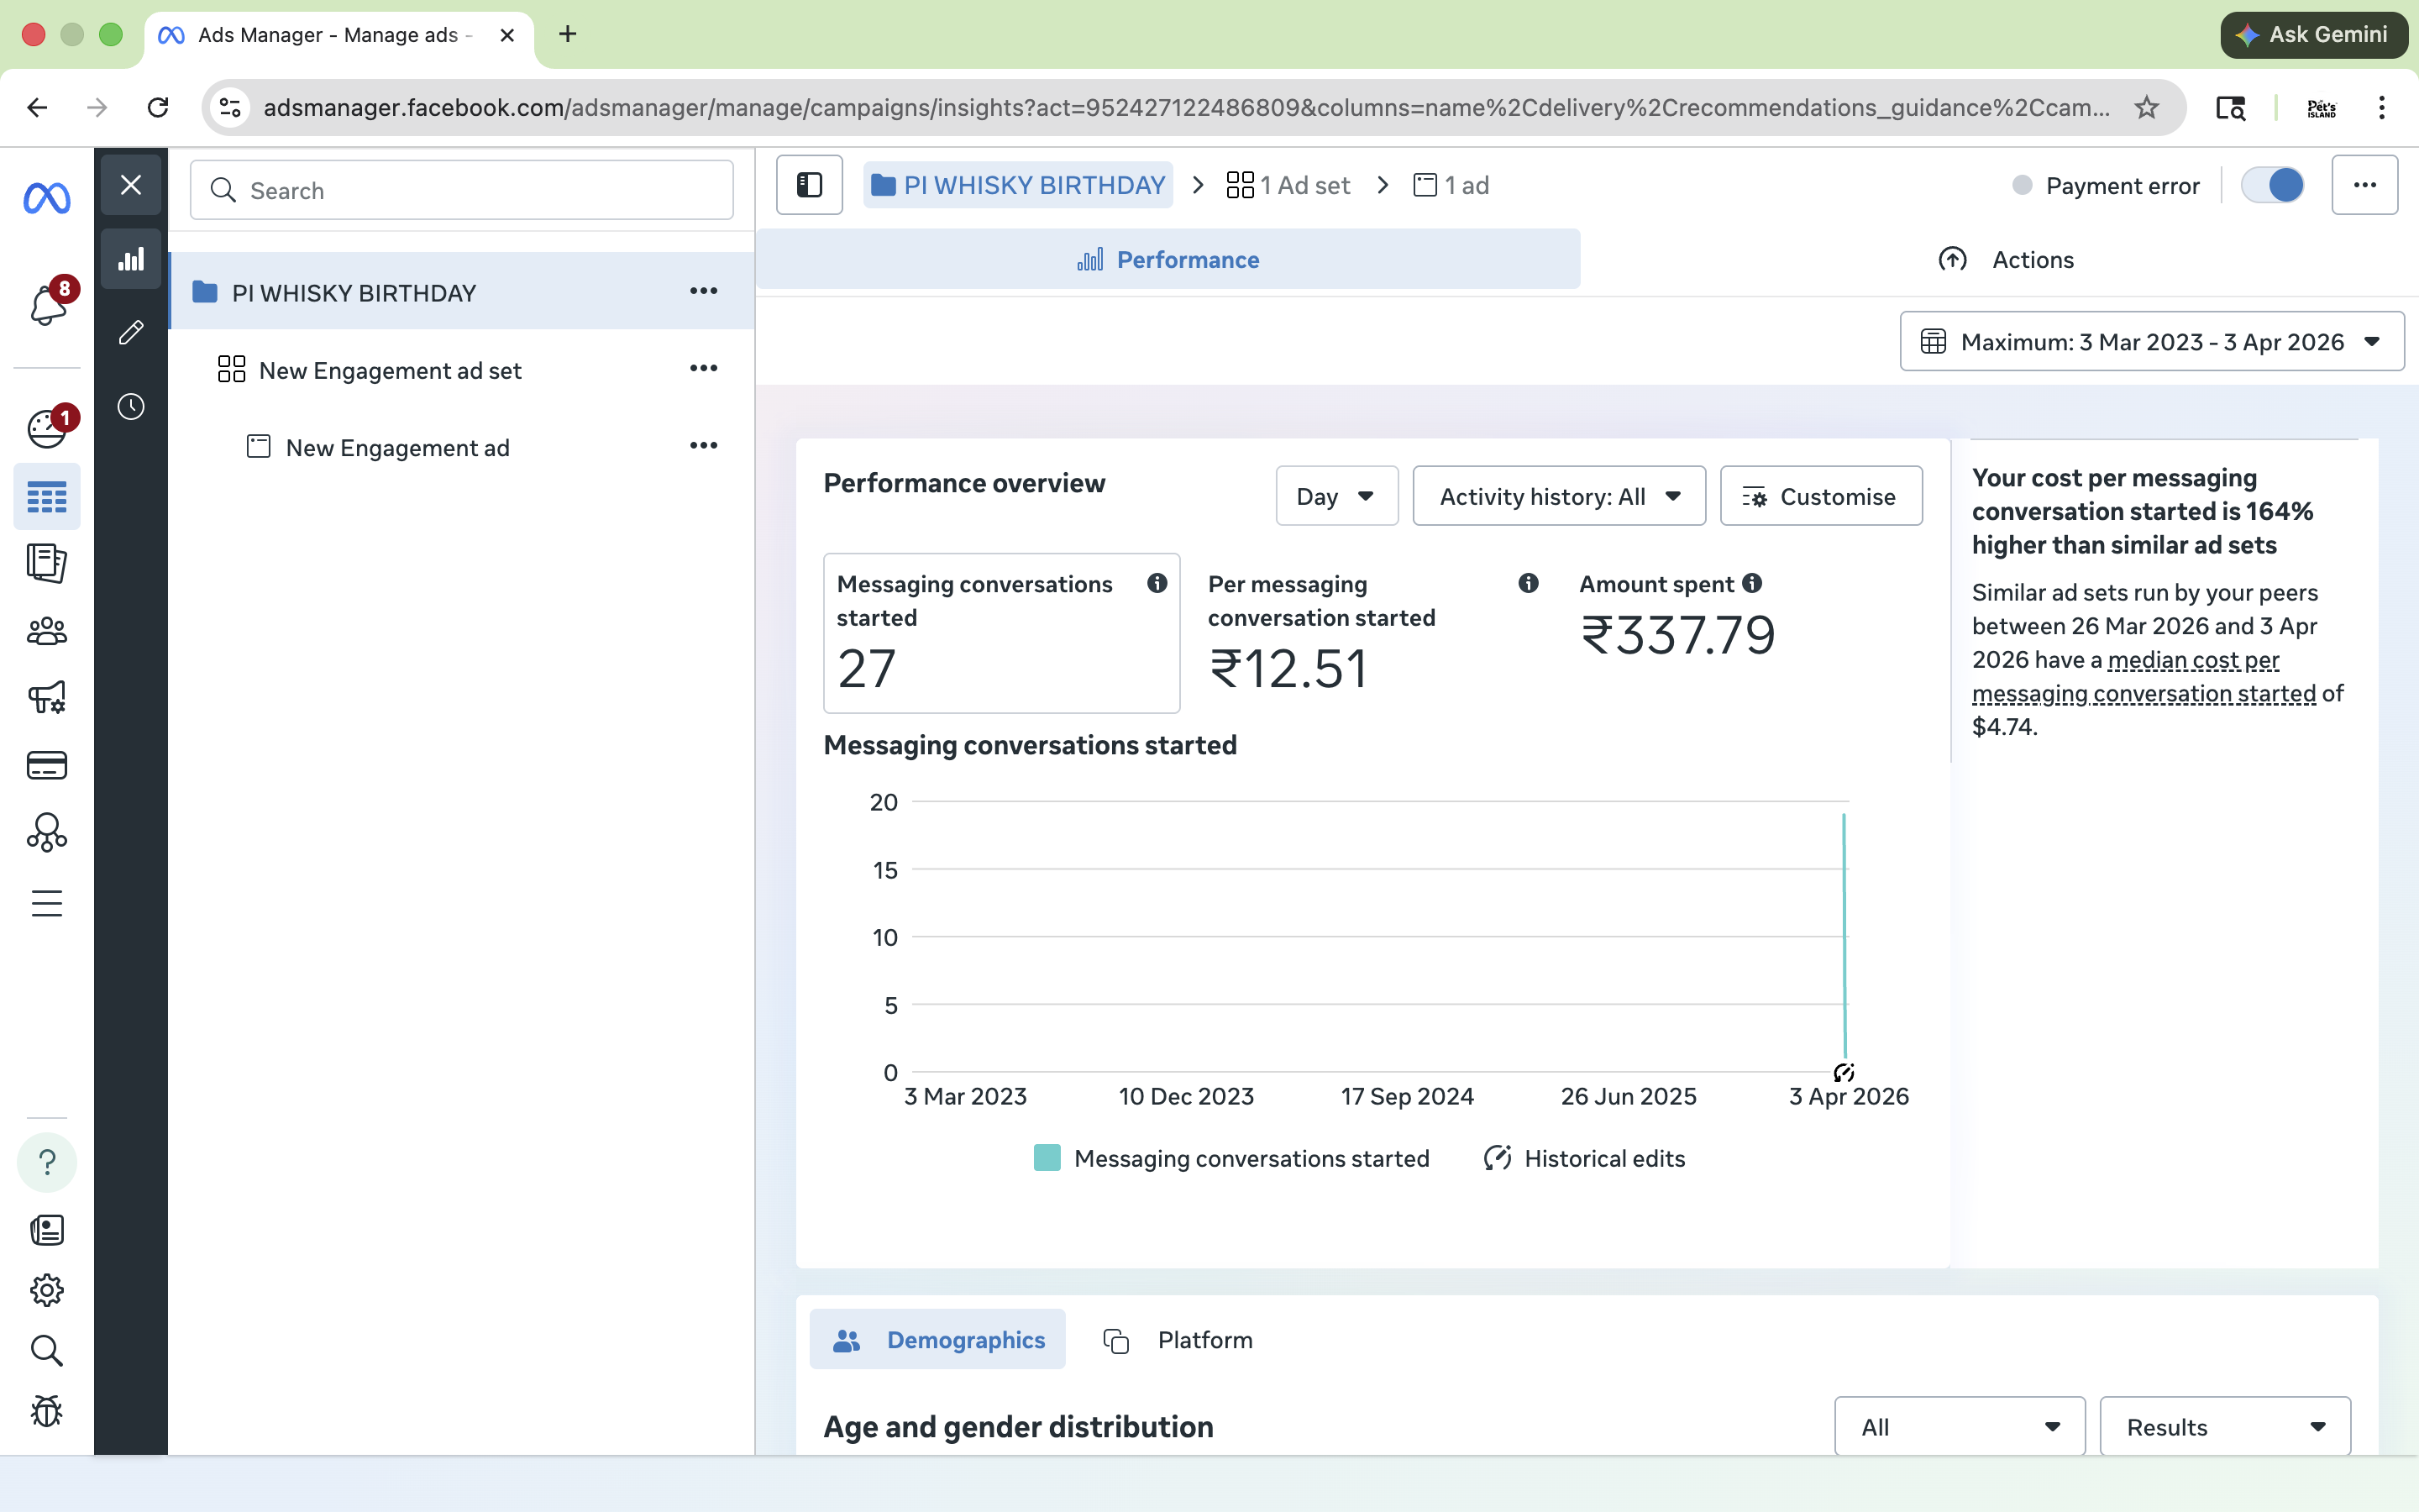Click the billing card icon in sidebar
Image resolution: width=2419 pixels, height=1512 pixels.
pyautogui.click(x=47, y=765)
